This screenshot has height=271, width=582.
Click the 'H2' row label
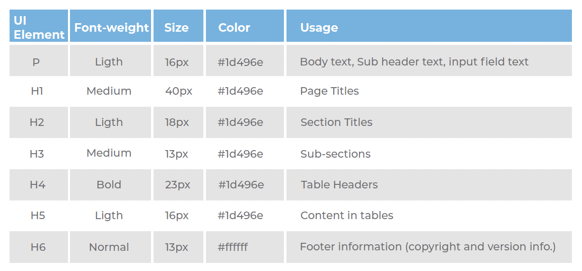[x=37, y=122]
